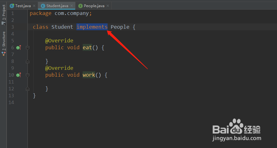
Task: Click the public keyword on line 10
Action: click(54, 75)
